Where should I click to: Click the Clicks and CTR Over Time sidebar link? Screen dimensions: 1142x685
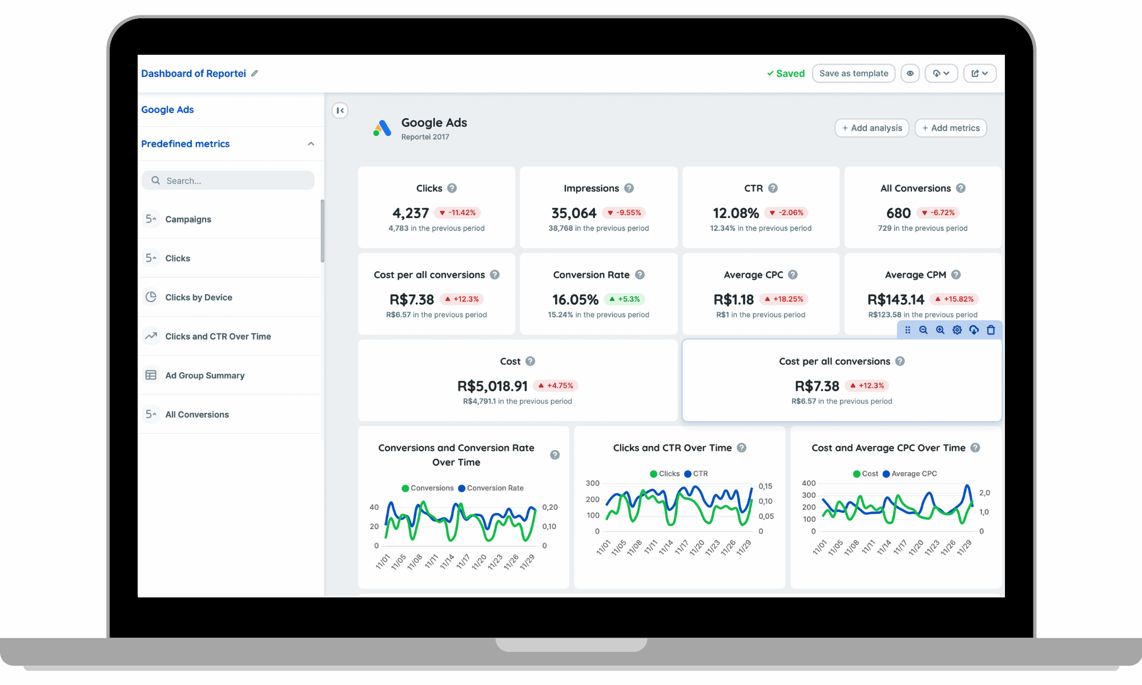(x=218, y=335)
